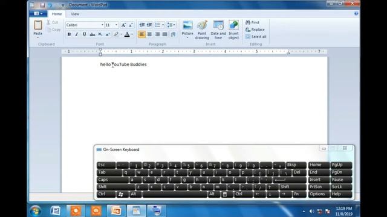
Task: Click the Grow font icon
Action: (123, 25)
